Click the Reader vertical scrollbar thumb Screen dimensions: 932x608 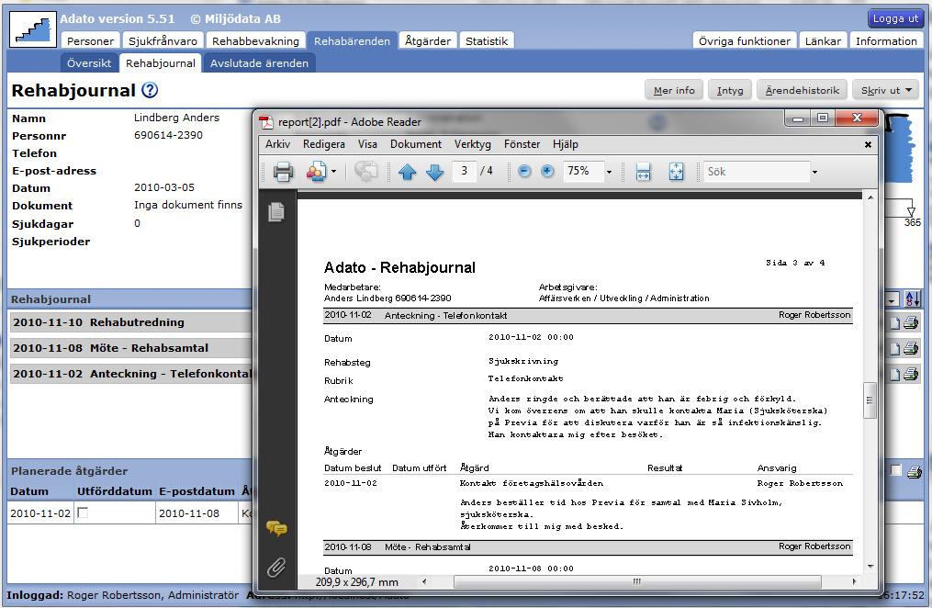[870, 400]
